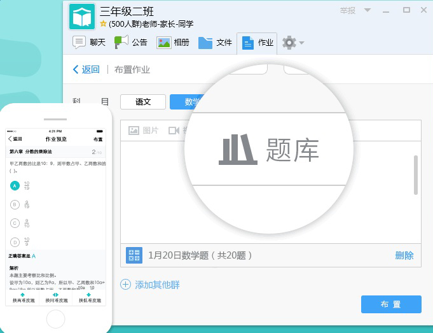Image resolution: width=433 pixels, height=333 pixels.
Task: Click the math question set calculator icon
Action: tap(134, 255)
